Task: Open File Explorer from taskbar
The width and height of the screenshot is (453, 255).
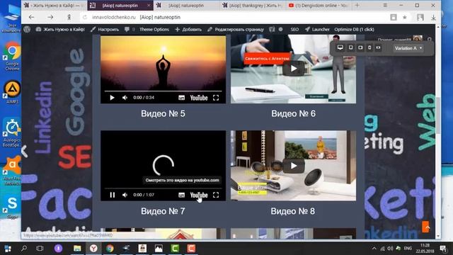Action: click(77, 249)
